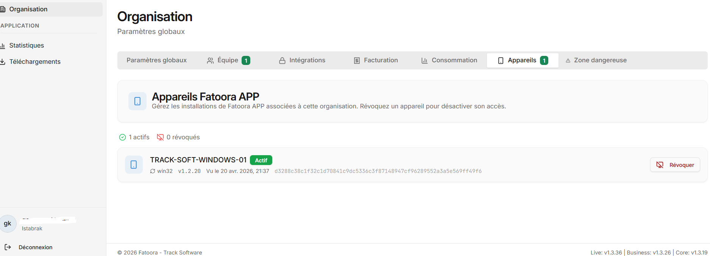Click the Révoquer button's crossed monitor icon
The width and height of the screenshot is (710, 256).
tap(660, 165)
